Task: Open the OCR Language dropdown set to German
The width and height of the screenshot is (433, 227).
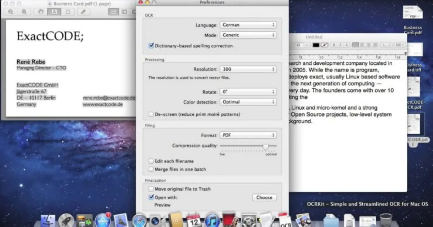Action: tap(248, 25)
